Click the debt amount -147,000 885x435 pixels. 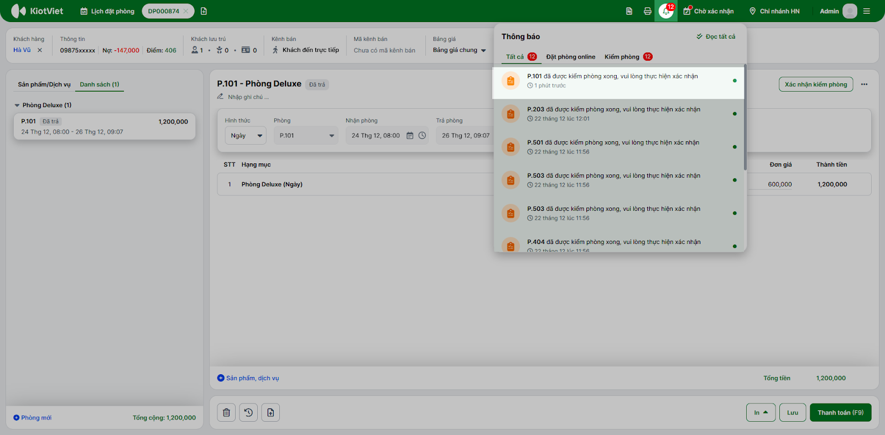pyautogui.click(x=127, y=50)
